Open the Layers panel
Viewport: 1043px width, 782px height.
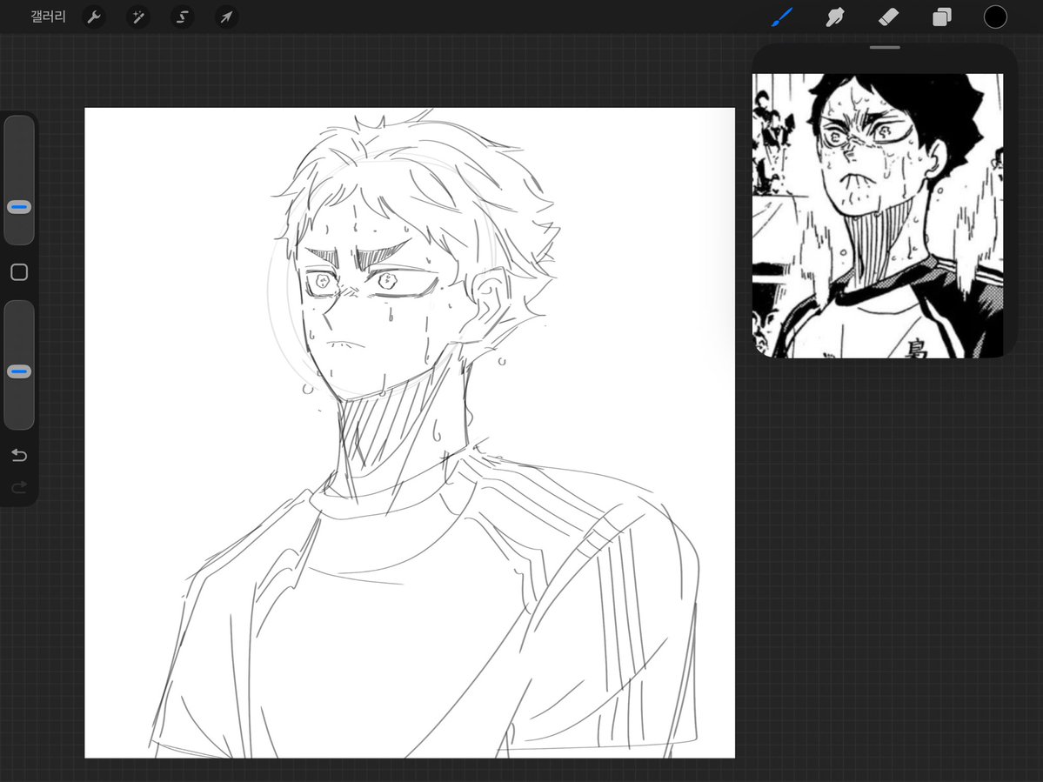pyautogui.click(x=942, y=17)
